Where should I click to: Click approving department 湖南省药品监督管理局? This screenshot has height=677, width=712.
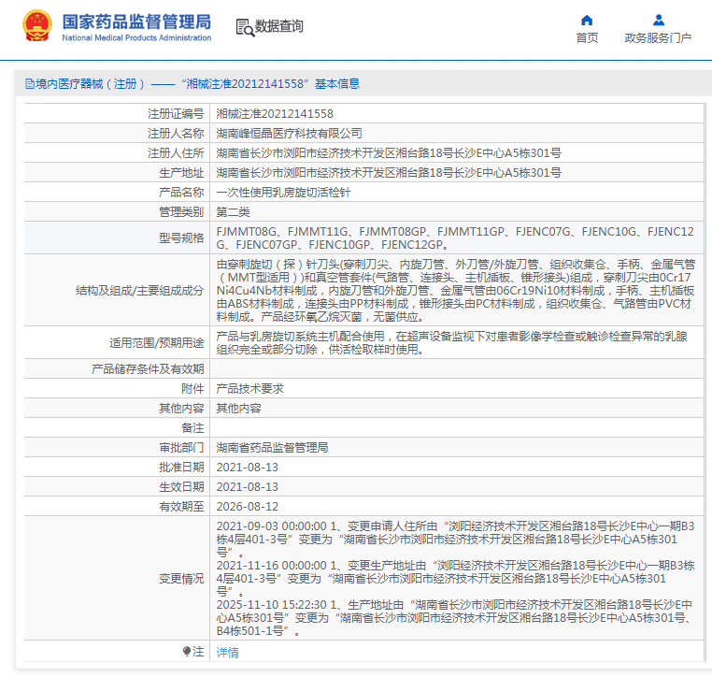pos(272,448)
